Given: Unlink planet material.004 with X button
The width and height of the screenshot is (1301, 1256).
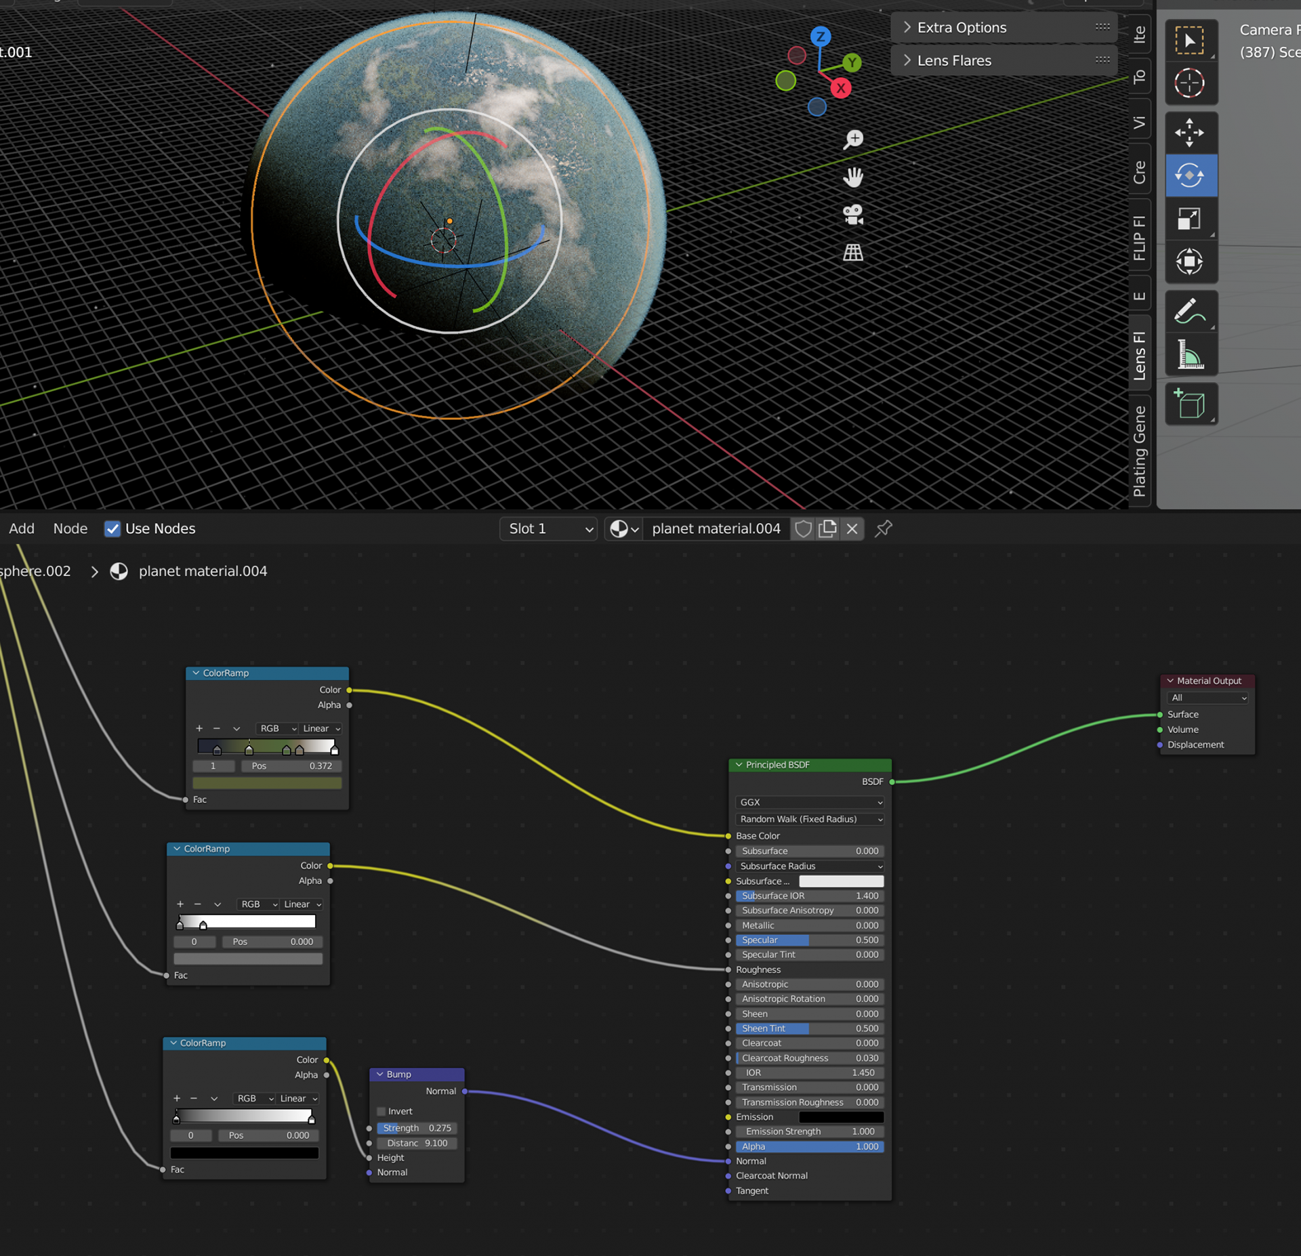Looking at the screenshot, I should (x=852, y=528).
